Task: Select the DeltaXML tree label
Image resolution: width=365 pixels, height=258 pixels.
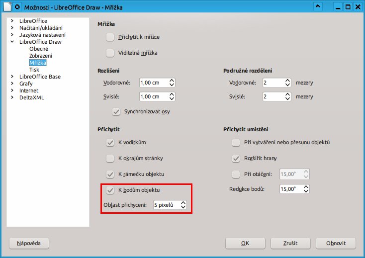Action: coord(32,97)
